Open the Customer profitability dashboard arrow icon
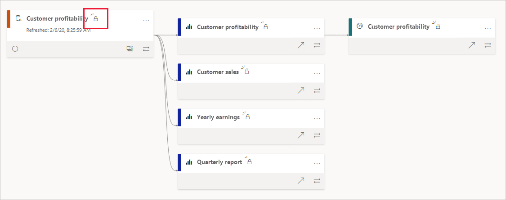The width and height of the screenshot is (506, 200). tap(471, 45)
